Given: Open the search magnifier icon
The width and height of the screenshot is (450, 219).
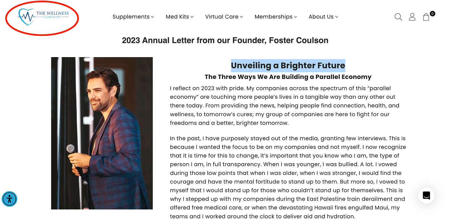Looking at the screenshot, I should pyautogui.click(x=398, y=17).
